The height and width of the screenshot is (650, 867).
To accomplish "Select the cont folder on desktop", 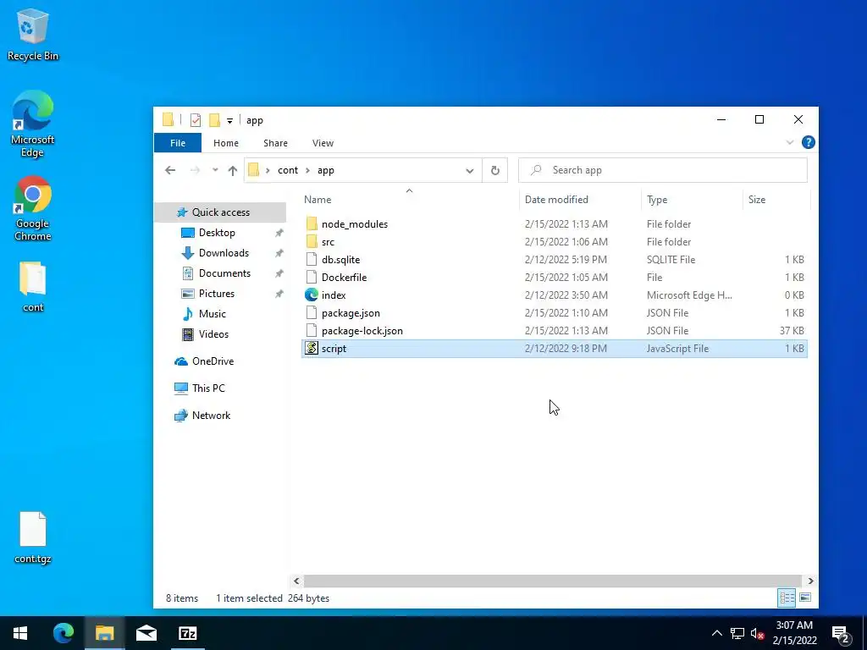I will [x=33, y=286].
